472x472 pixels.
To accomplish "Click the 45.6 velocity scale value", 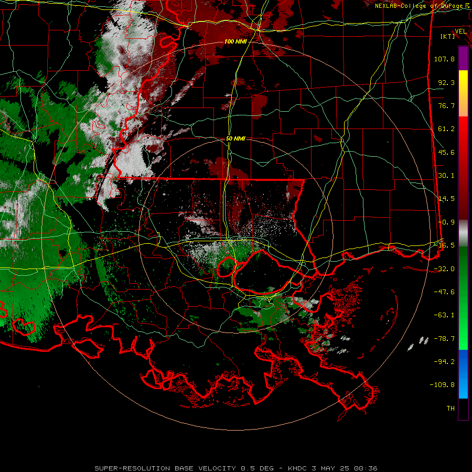I will [446, 152].
